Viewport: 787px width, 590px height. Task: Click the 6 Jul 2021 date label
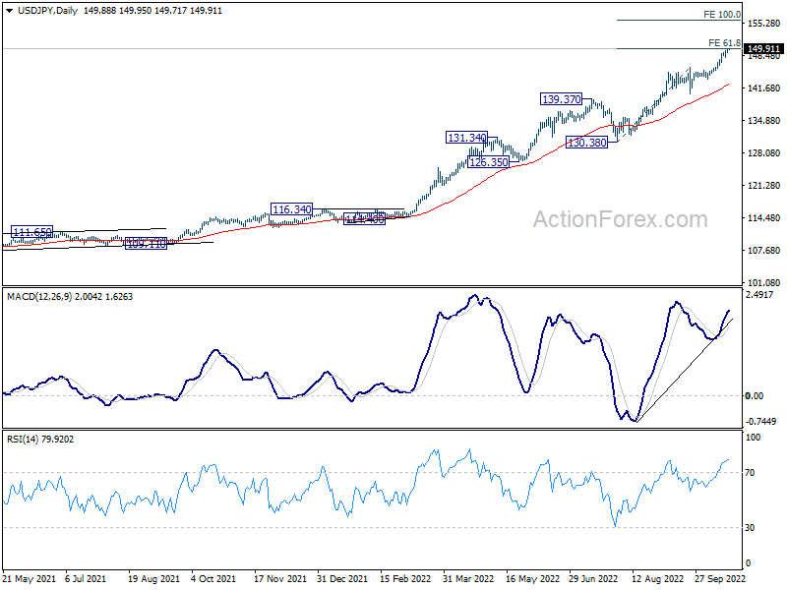86,579
